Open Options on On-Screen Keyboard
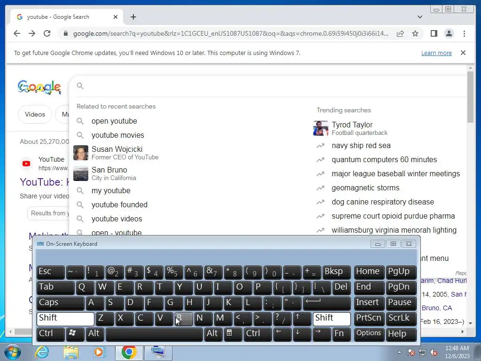This screenshot has width=481, height=361. (x=369, y=334)
